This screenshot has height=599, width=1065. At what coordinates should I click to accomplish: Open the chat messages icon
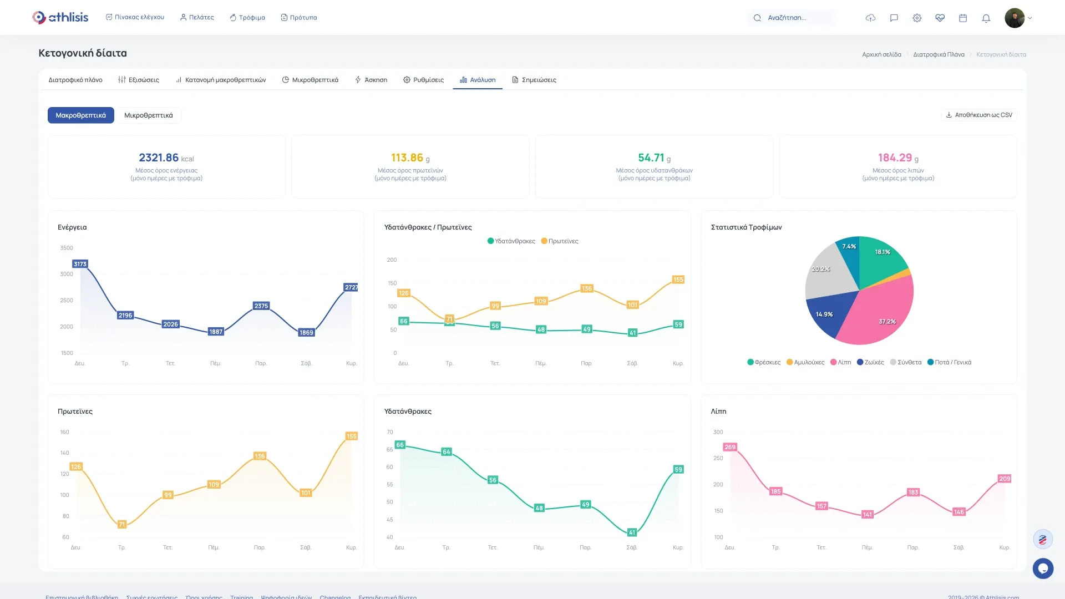tap(894, 18)
